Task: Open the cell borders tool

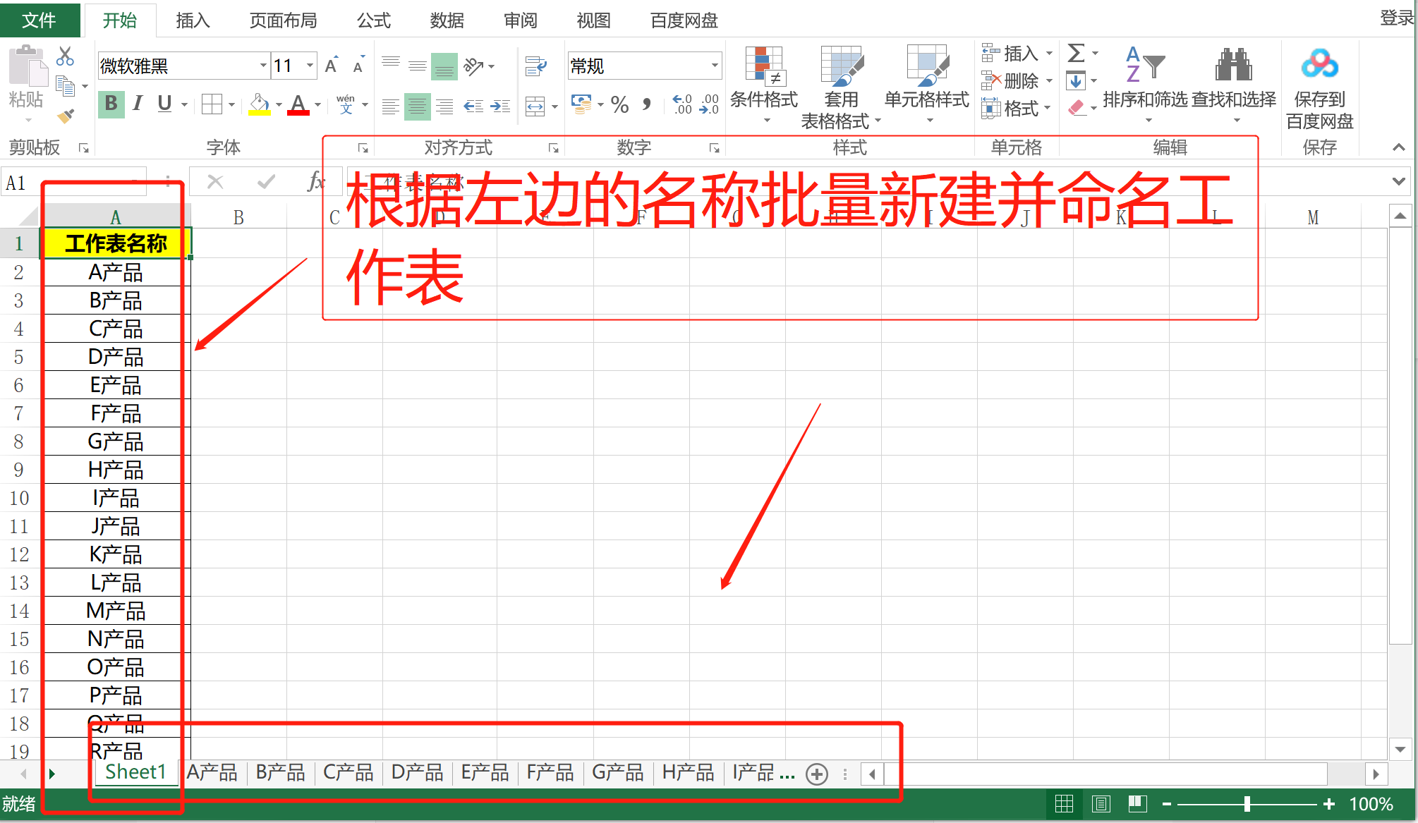Action: pyautogui.click(x=212, y=104)
